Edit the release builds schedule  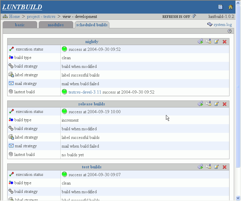[x=216, y=104]
